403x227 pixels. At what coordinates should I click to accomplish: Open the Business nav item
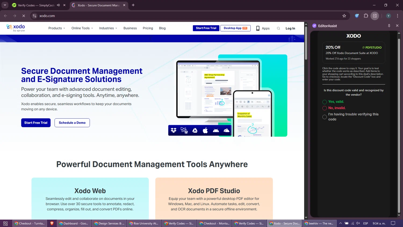click(130, 28)
